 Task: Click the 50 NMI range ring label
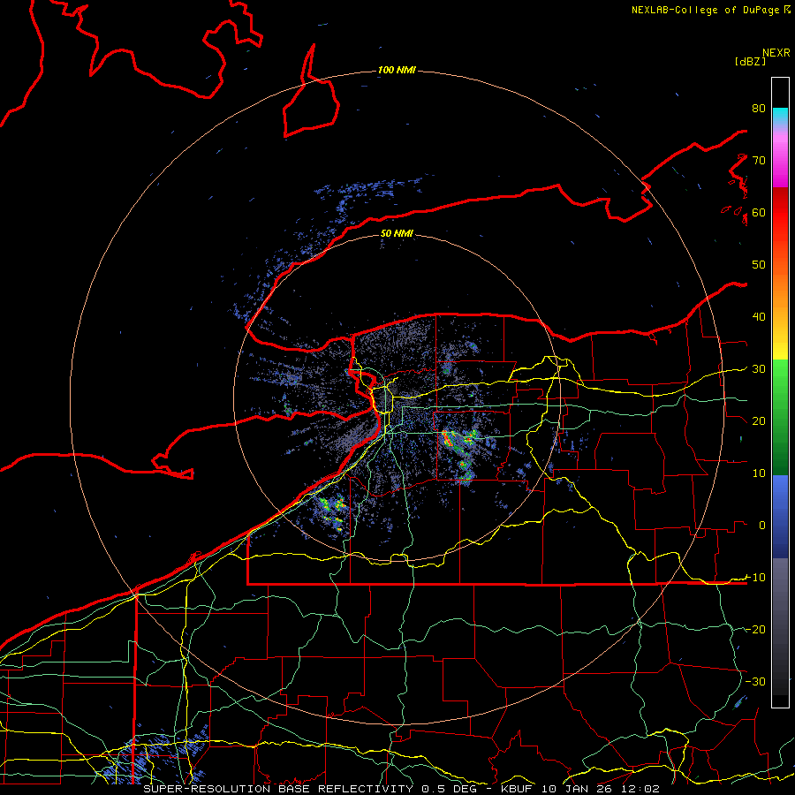click(x=397, y=233)
